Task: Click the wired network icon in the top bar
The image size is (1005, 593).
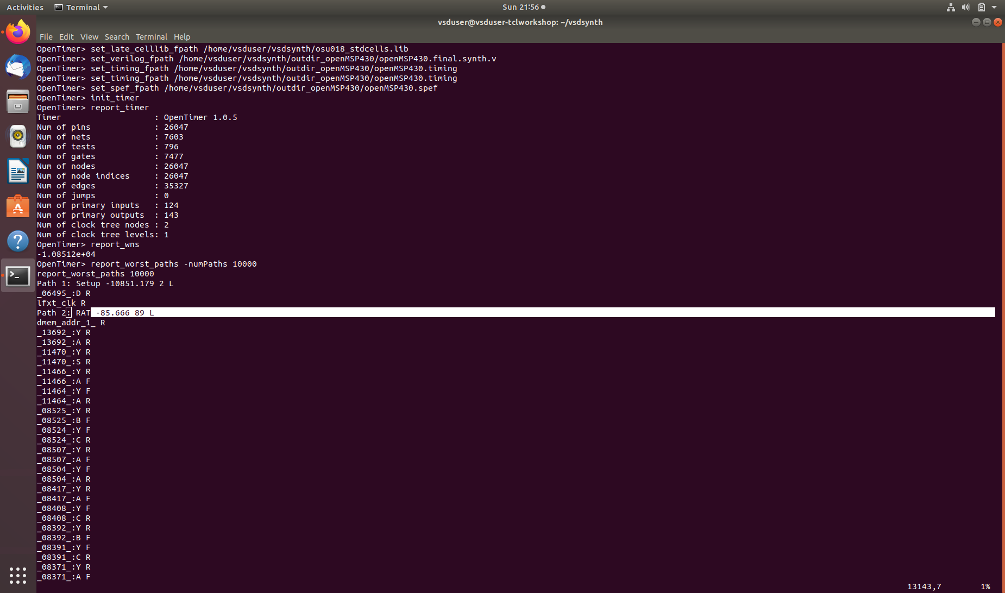Action: point(950,7)
